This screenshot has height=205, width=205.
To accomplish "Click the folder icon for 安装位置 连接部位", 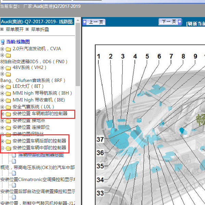I will click(8, 128).
